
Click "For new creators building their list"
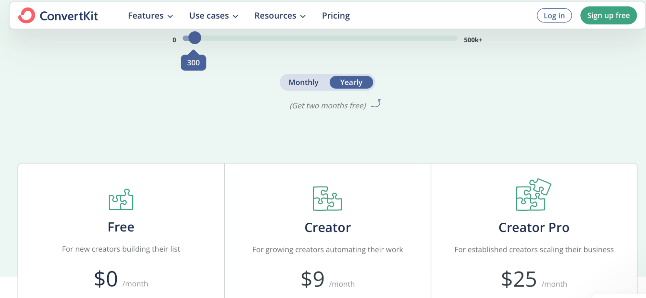(x=121, y=249)
